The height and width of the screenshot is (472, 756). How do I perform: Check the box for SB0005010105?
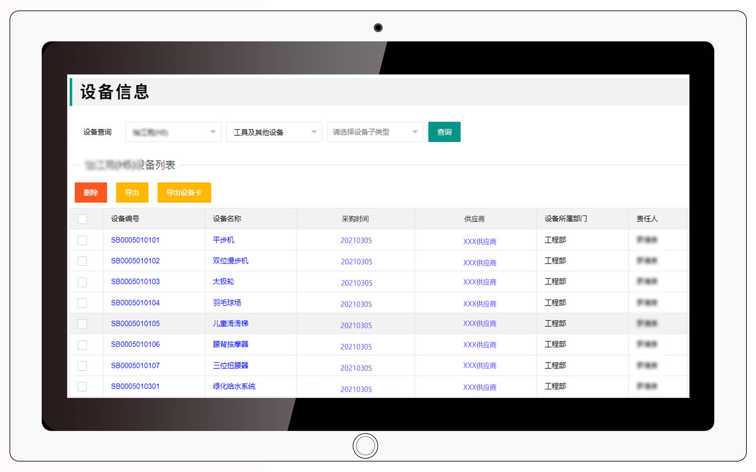pos(82,324)
